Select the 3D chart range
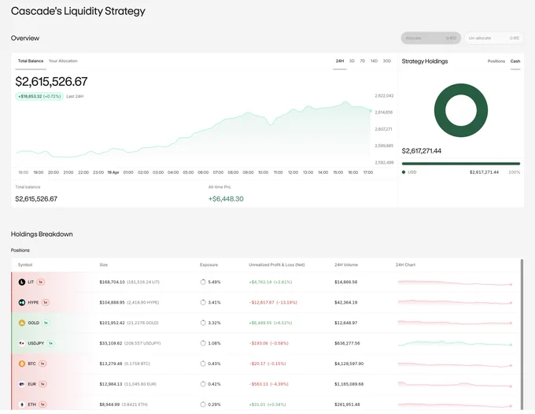Image resolution: width=535 pixels, height=414 pixels. point(352,61)
